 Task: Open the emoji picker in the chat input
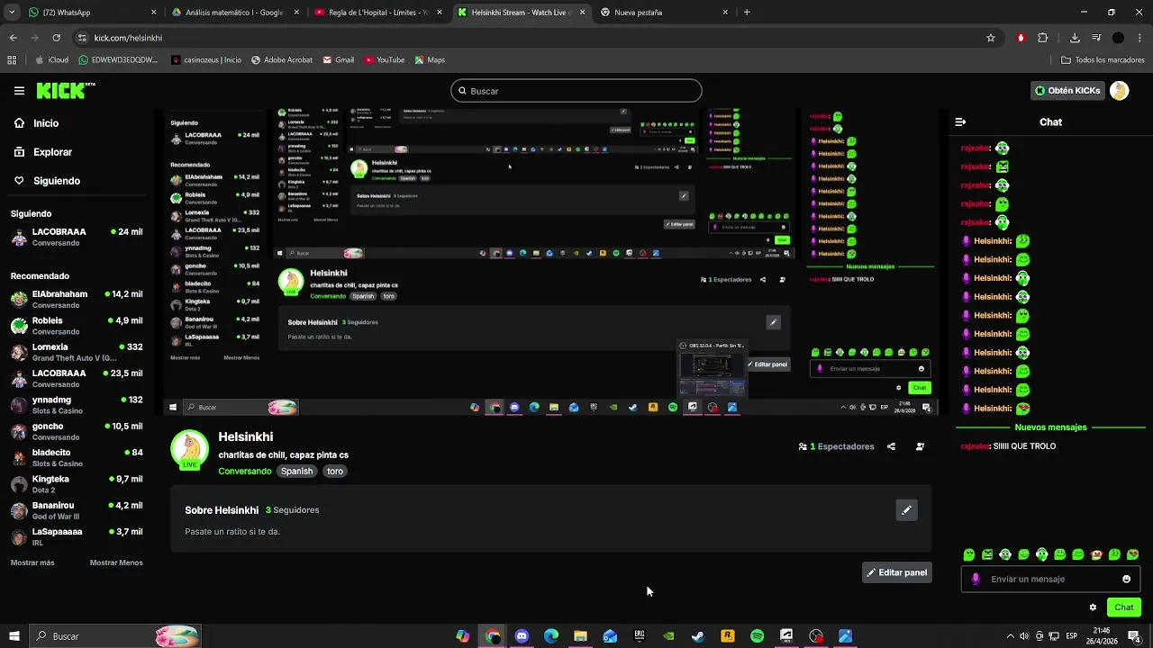pos(1126,580)
